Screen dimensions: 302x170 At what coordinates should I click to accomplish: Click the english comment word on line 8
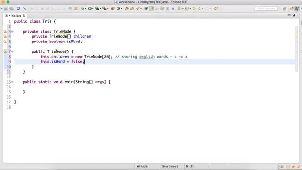click(147, 57)
